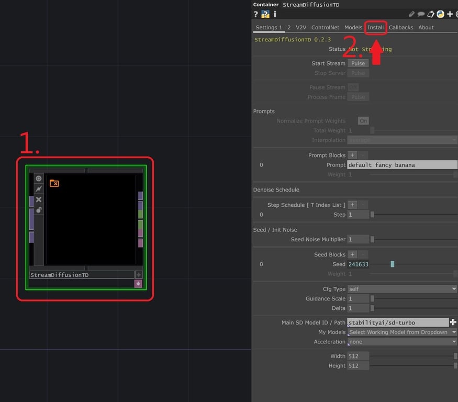
Task: Pulse the Start Stream button
Action: pyautogui.click(x=358, y=63)
